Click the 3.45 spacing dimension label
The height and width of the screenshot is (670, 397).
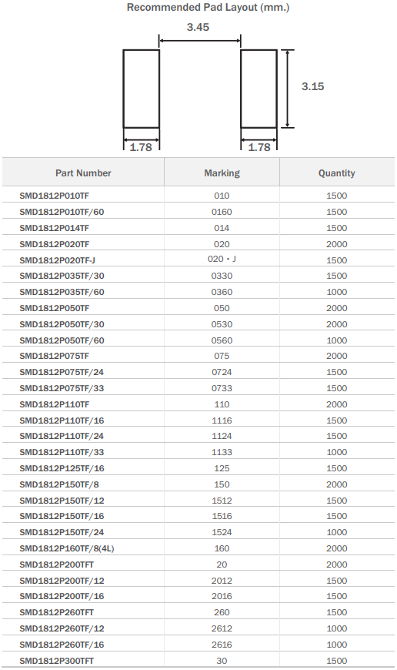click(x=198, y=28)
